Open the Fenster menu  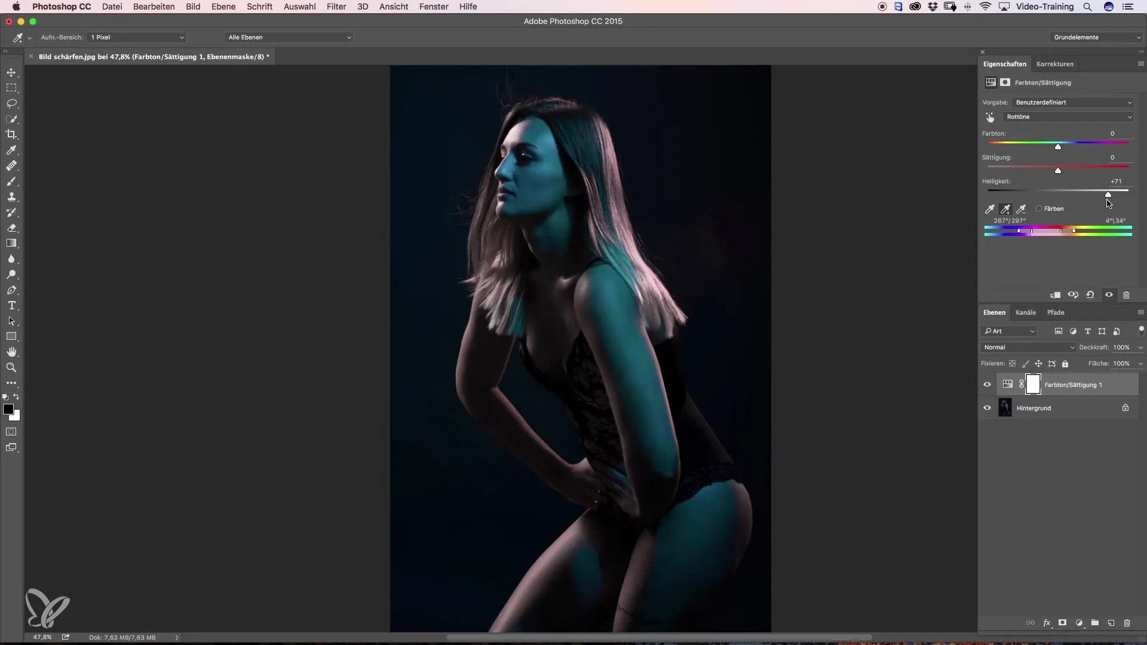point(434,7)
